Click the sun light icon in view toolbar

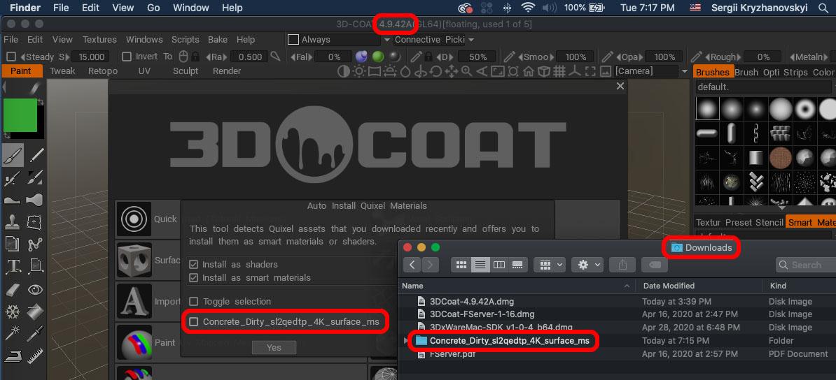pos(359,71)
